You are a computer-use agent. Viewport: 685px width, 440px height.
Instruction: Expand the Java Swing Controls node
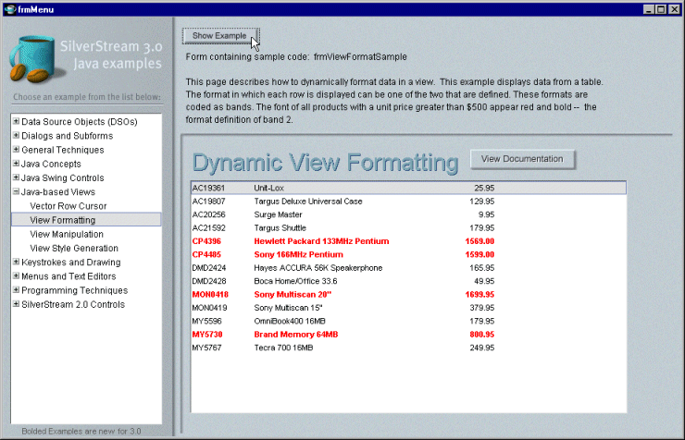(x=16, y=177)
